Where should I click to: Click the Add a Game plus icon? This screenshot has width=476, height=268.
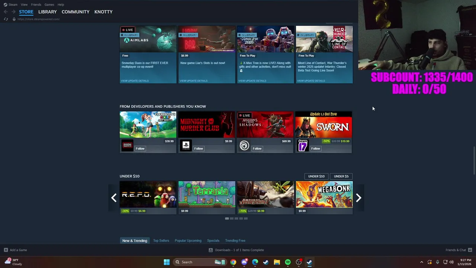[6, 250]
